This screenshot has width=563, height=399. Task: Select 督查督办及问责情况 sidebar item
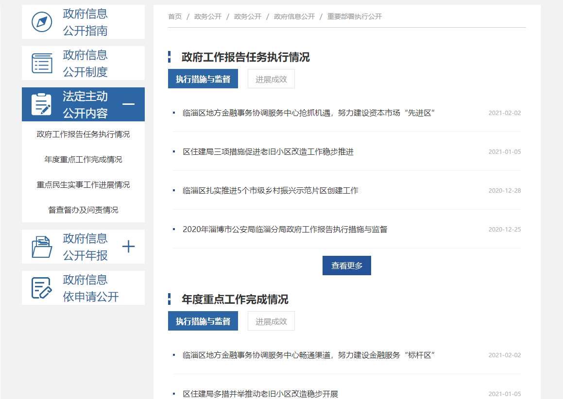83,210
